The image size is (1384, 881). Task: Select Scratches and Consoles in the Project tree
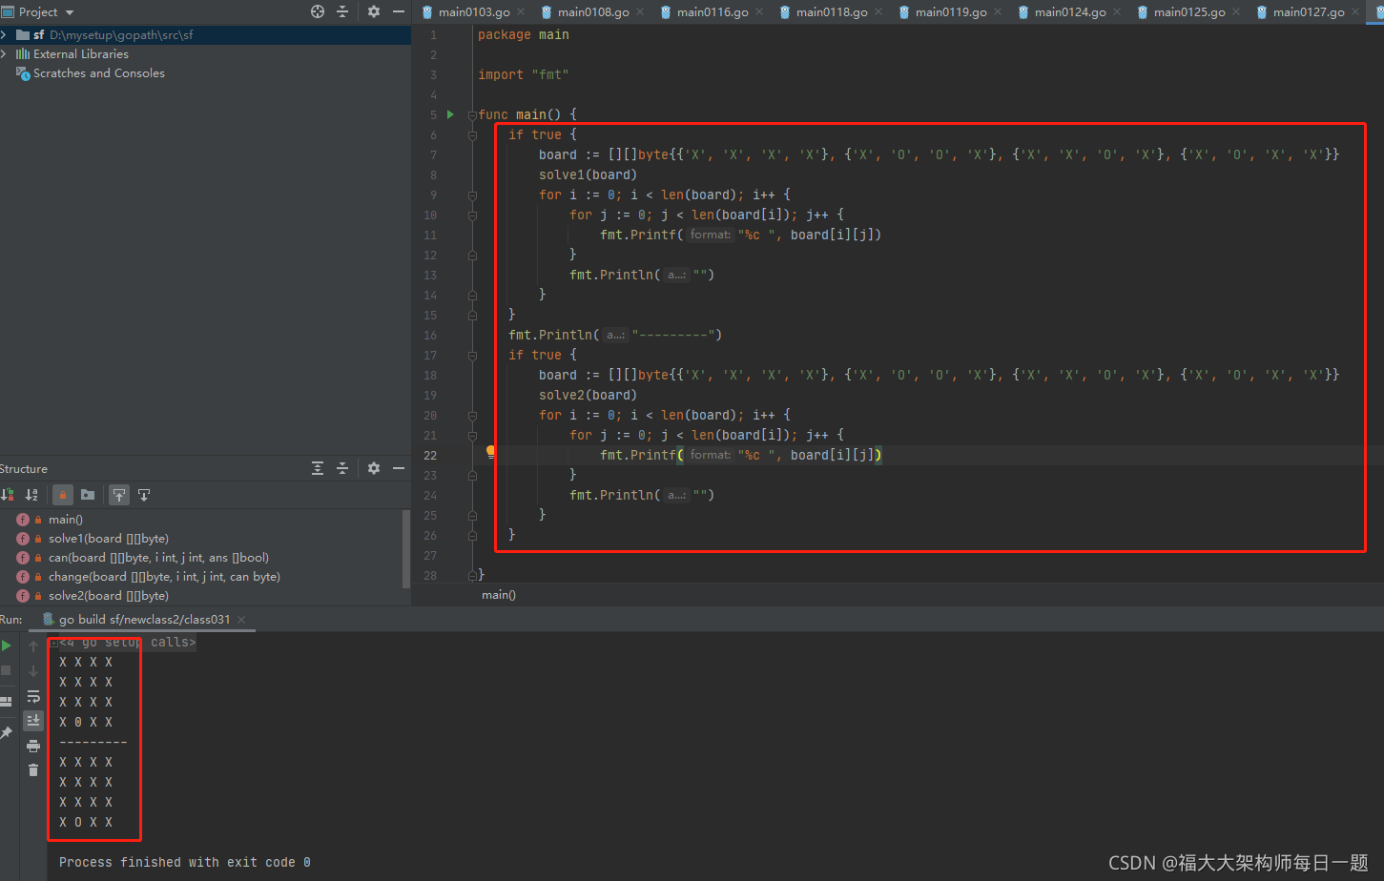click(x=99, y=73)
